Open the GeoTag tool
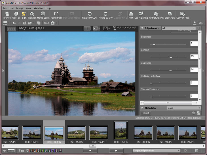 pos(16,15)
